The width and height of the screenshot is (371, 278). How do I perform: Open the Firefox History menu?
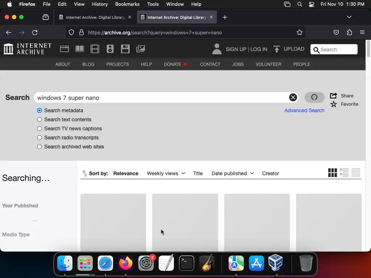pos(100,4)
